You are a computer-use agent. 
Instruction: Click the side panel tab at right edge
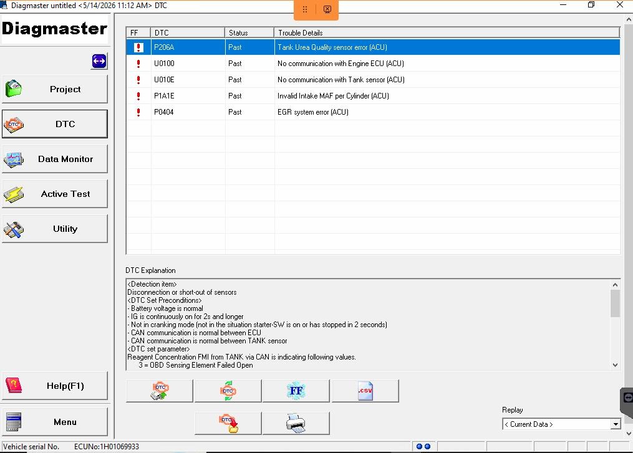[627, 402]
